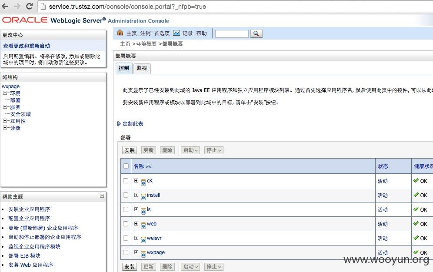Click the install deployment app icon
The height and width of the screenshot is (272, 433).
point(143,197)
